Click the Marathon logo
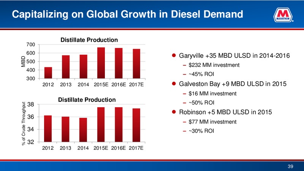This screenshot has height=171, width=304. point(283,15)
